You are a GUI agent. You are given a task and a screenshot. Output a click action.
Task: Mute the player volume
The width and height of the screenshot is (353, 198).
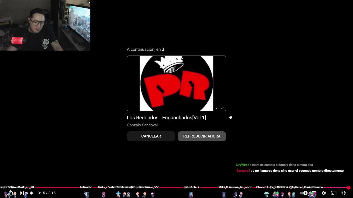pos(31,193)
